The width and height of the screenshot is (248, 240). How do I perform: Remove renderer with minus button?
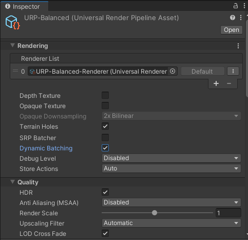[229, 83]
